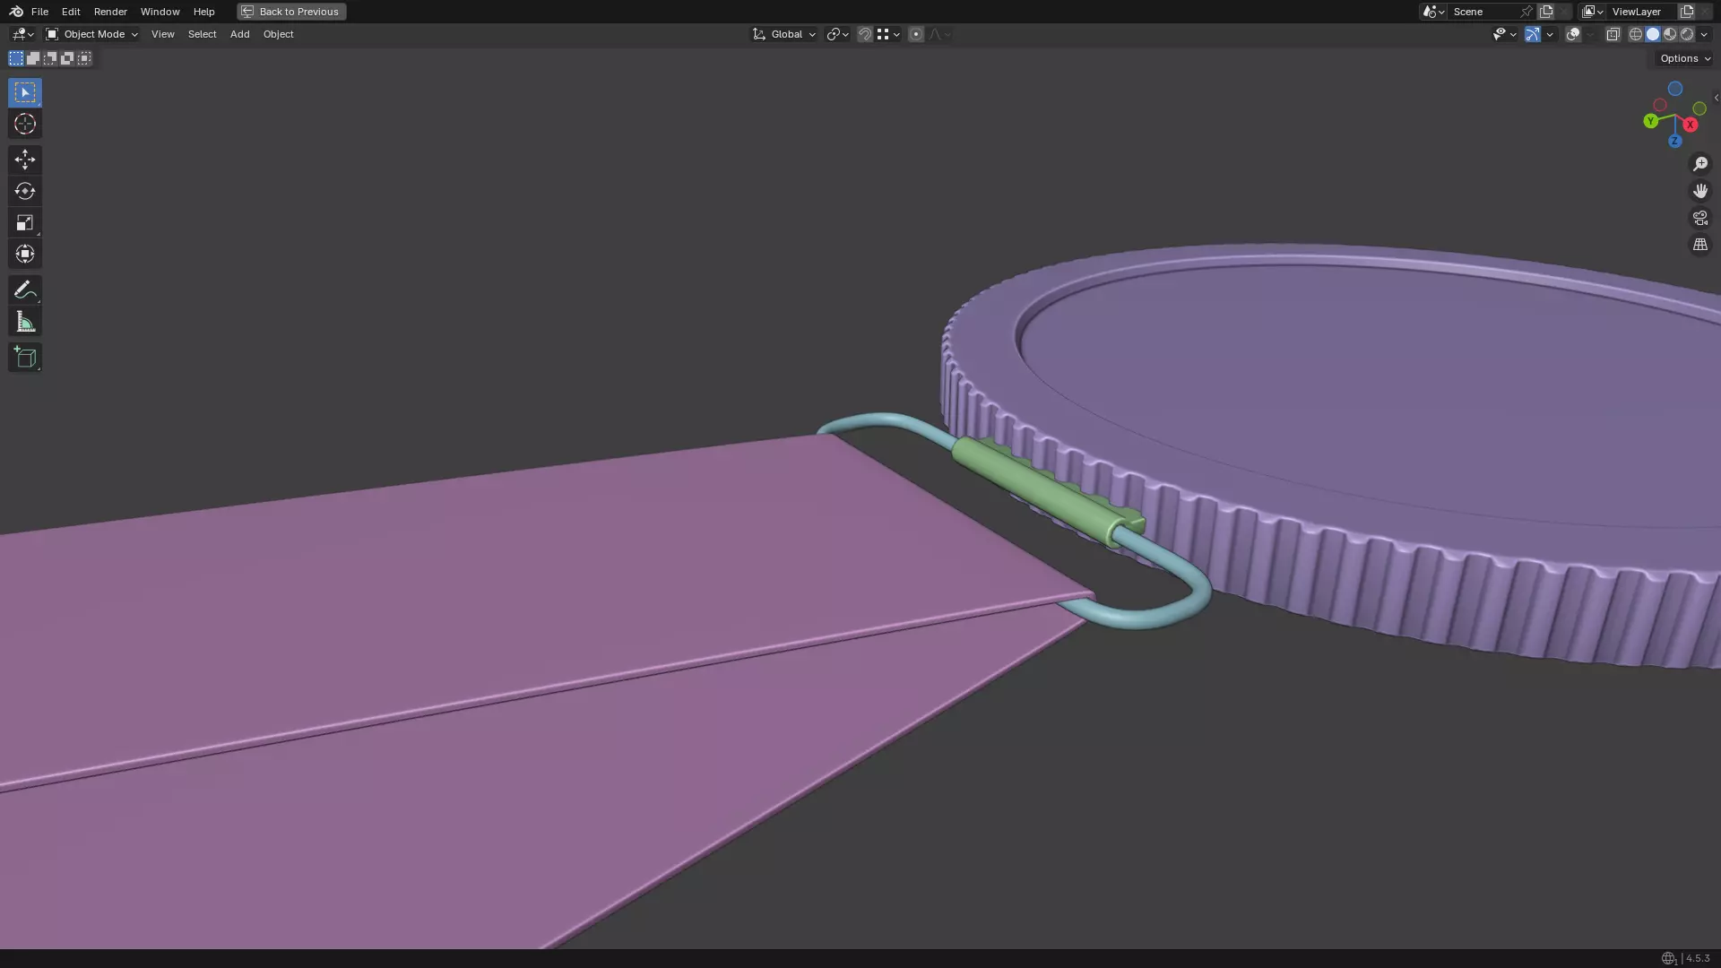Open the Render menu
This screenshot has height=968, width=1721.
(x=110, y=12)
